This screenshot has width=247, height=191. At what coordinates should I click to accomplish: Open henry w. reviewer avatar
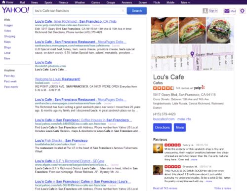pos(158,148)
